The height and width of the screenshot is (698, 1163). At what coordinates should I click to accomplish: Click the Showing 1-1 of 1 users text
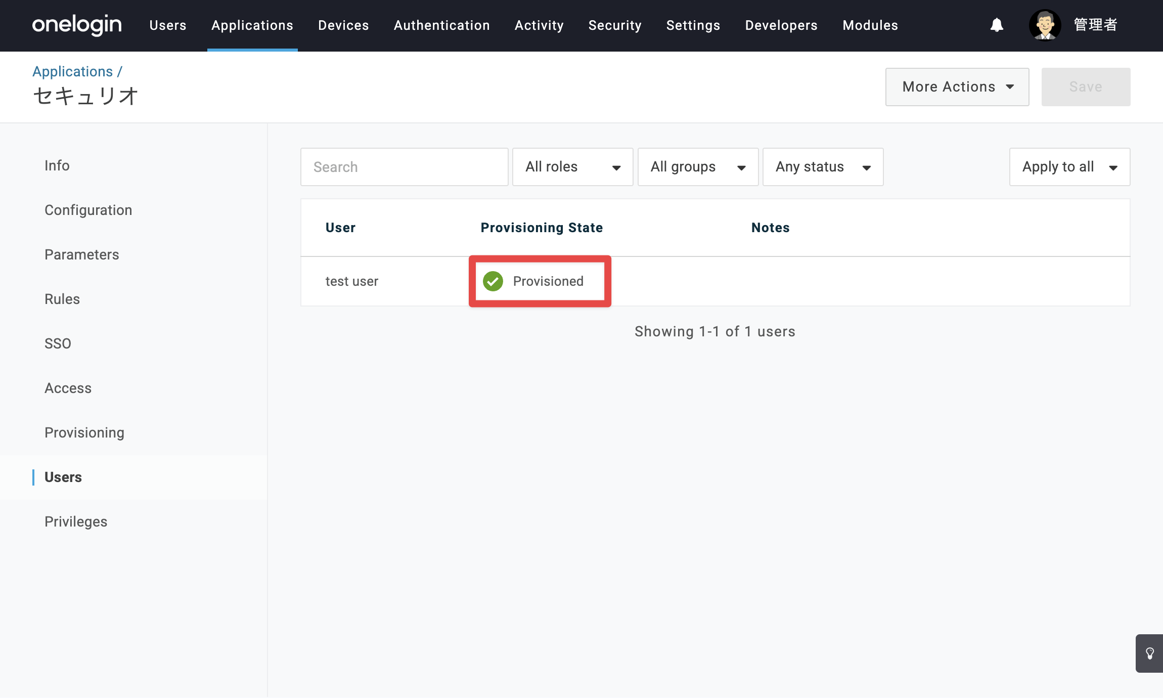click(x=715, y=331)
